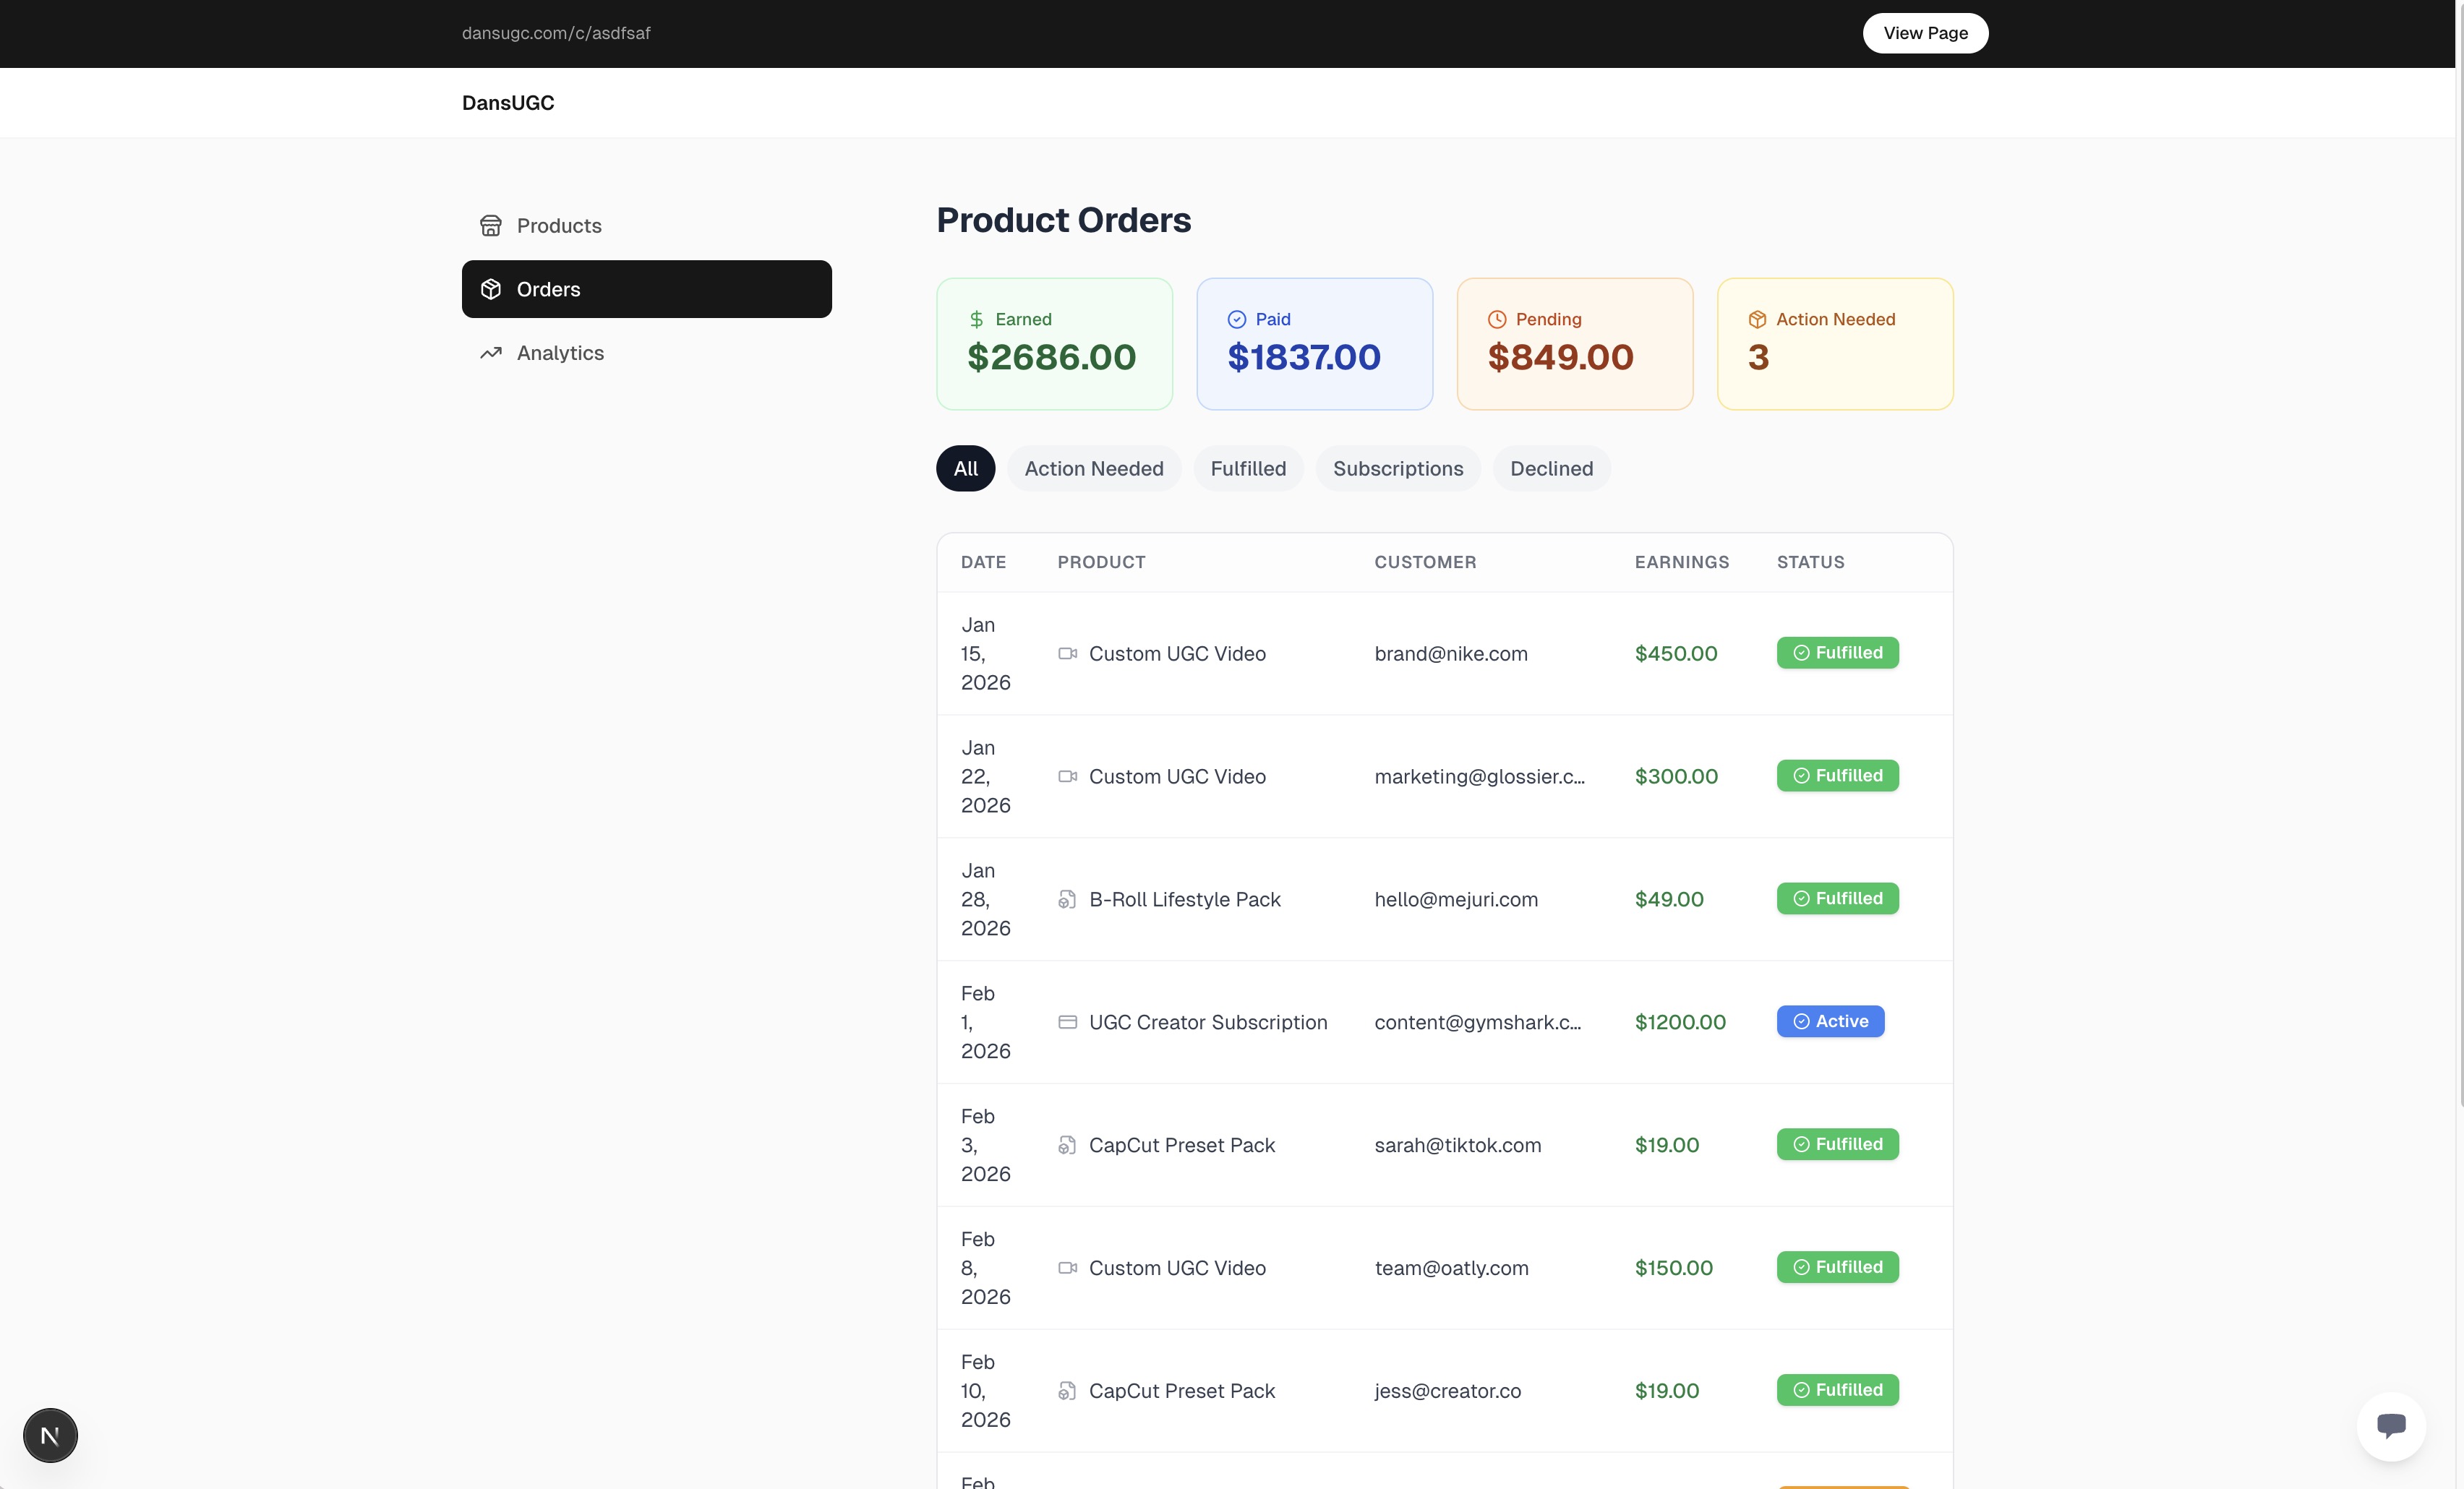This screenshot has height=1489, width=2464.
Task: Switch to the Action Needed filter
Action: [1093, 468]
